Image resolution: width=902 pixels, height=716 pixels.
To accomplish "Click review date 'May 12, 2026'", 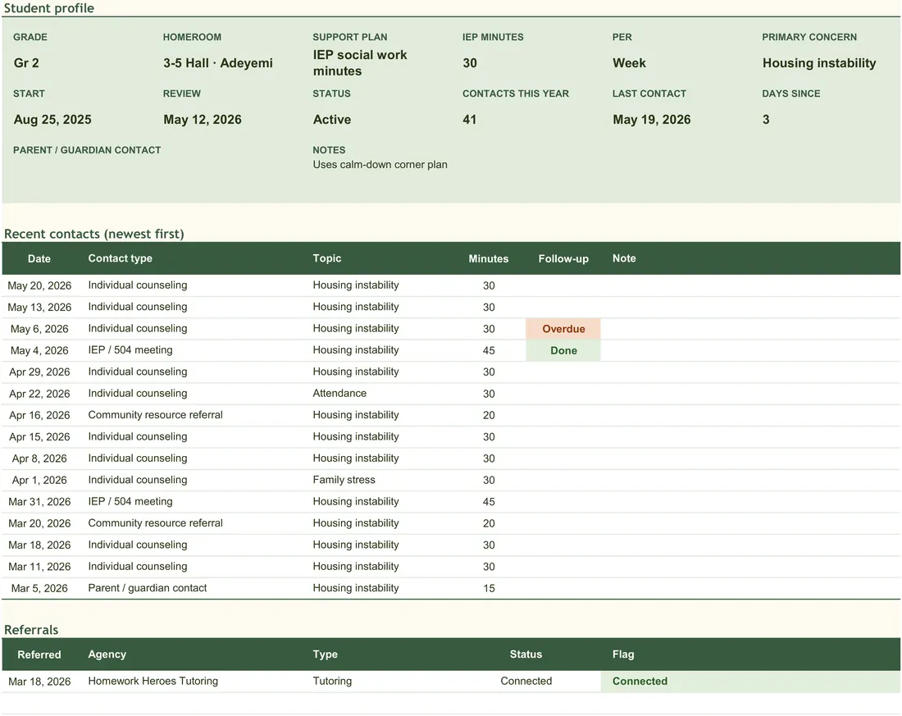I will pyautogui.click(x=203, y=119).
